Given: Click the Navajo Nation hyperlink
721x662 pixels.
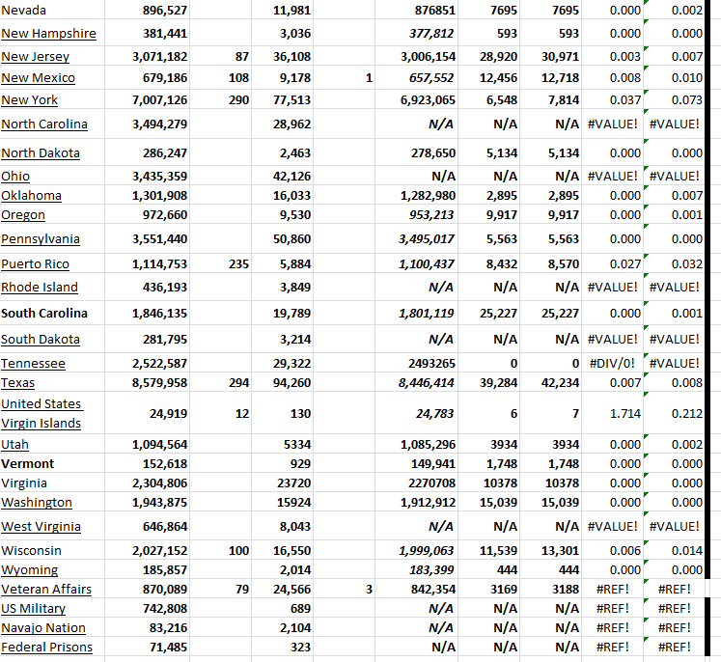Looking at the screenshot, I should coord(43,628).
